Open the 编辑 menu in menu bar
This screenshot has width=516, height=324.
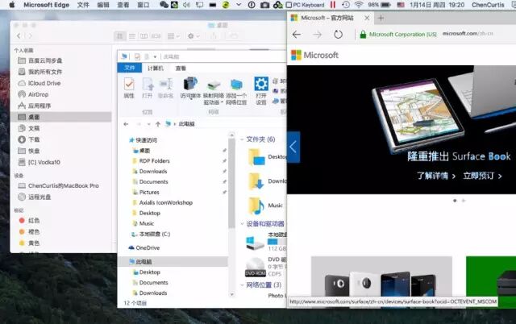(x=103, y=5)
